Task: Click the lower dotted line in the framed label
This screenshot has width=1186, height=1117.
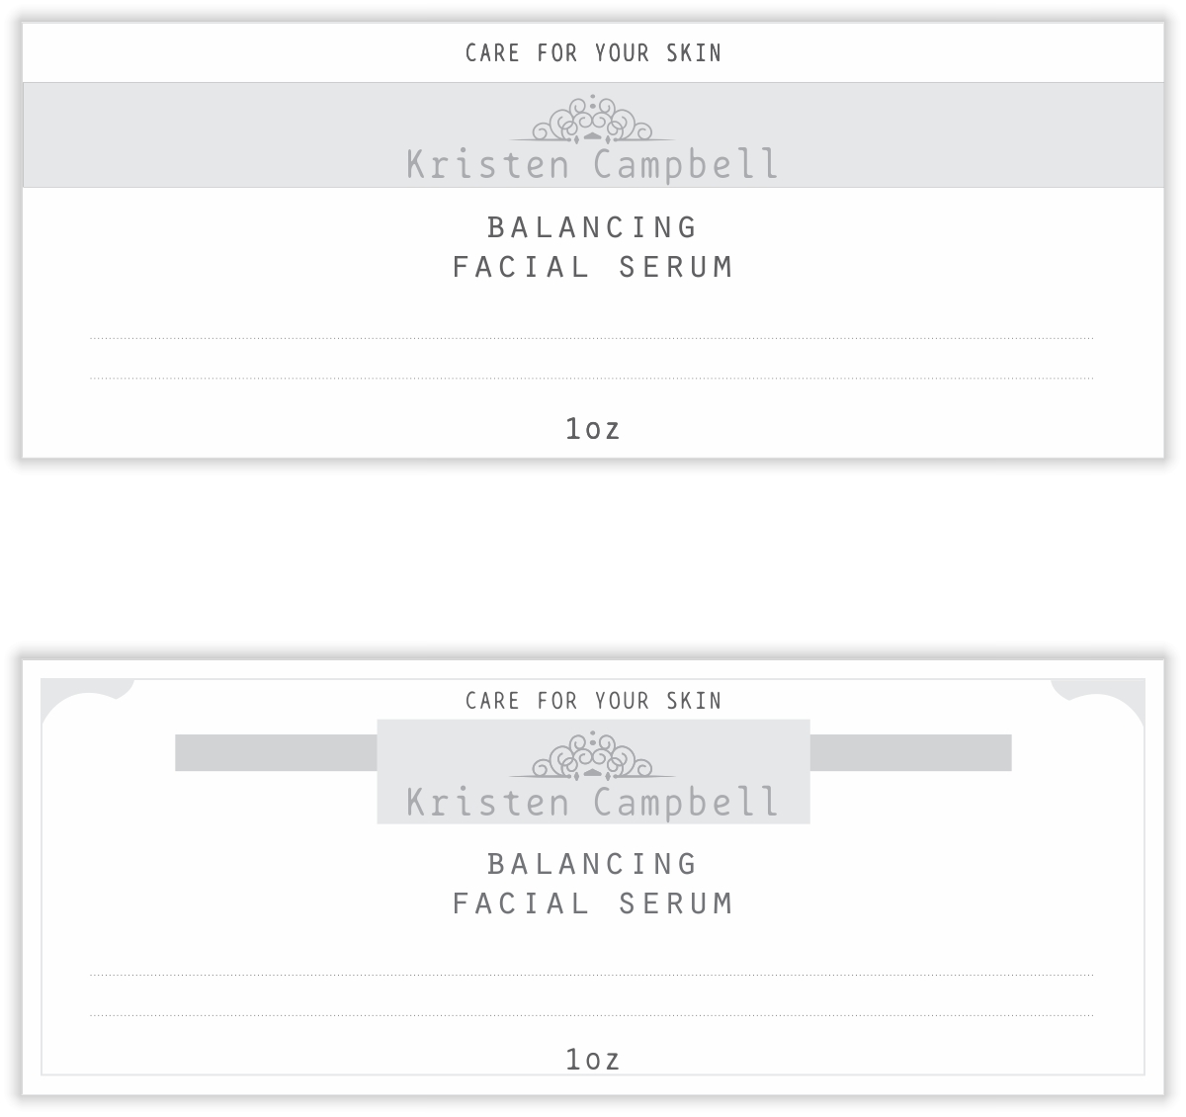Action: click(x=591, y=1015)
